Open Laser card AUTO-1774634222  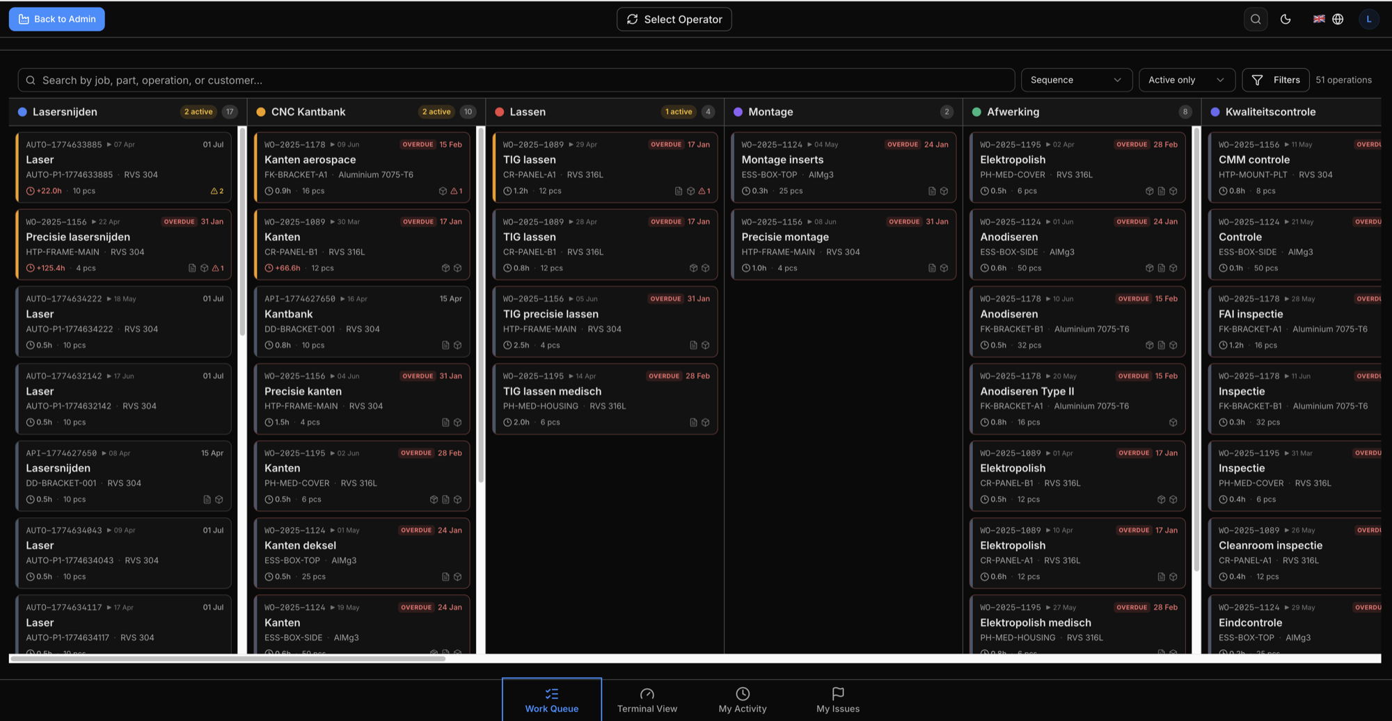tap(124, 322)
